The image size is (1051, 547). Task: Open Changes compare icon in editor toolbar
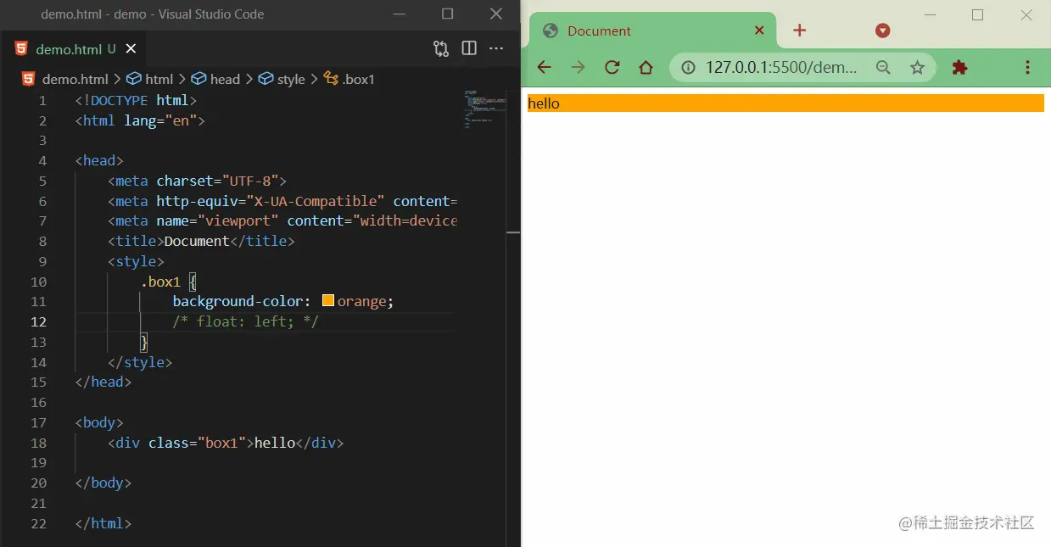click(x=441, y=48)
